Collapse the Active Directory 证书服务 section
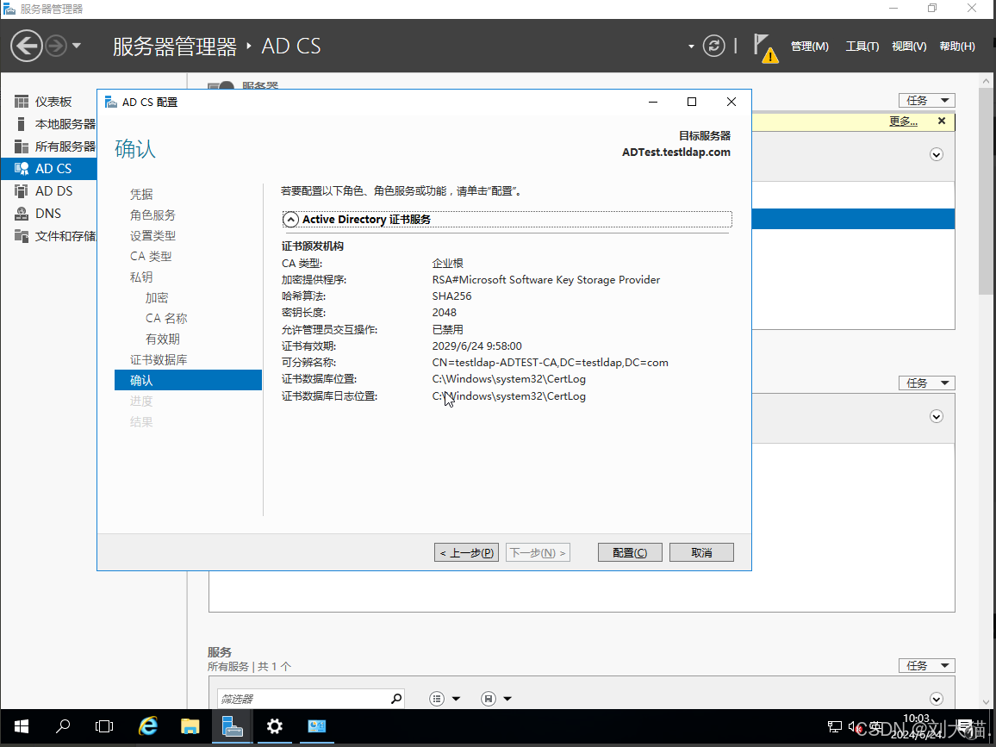Image resolution: width=996 pixels, height=747 pixels. coord(291,220)
